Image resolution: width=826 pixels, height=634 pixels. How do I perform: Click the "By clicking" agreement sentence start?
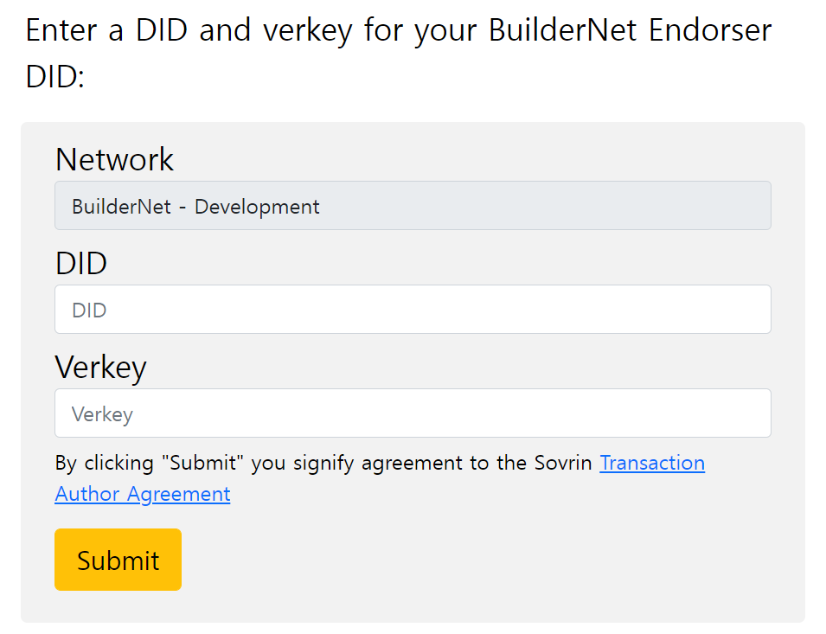tap(105, 463)
